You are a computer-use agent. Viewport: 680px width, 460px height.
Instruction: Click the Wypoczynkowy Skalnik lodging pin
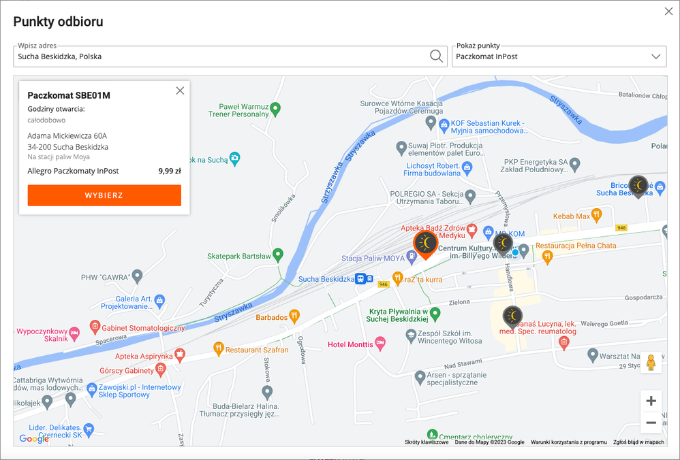[74, 333]
